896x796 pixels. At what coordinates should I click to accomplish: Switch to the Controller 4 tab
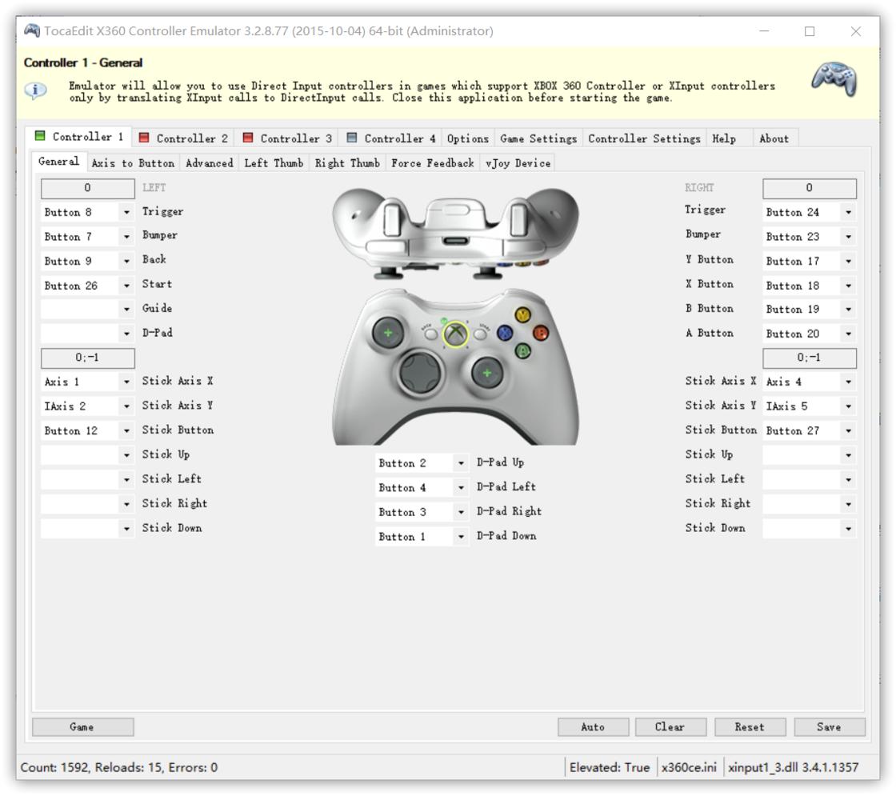coord(391,138)
